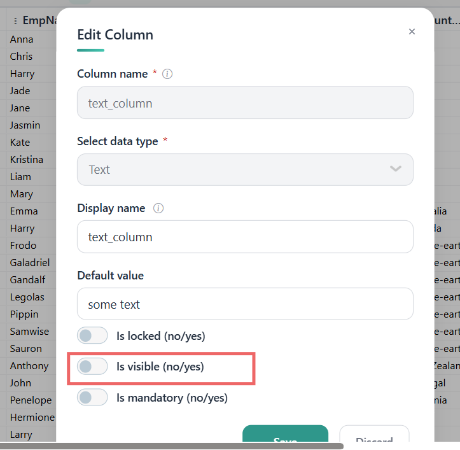This screenshot has width=460, height=450.
Task: Select the Hermione cell in the table
Action: coord(32,417)
